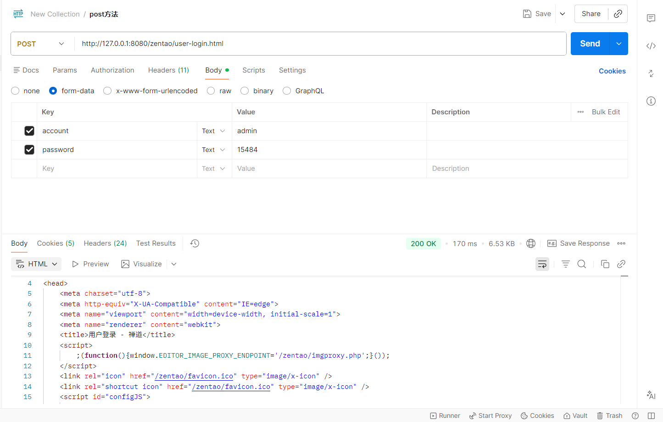Uncheck the account row checkbox

[x=29, y=131]
